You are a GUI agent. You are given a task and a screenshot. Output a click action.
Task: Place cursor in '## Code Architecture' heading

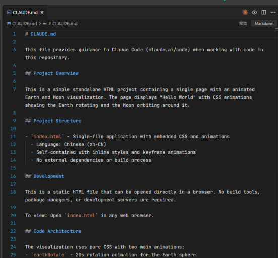coord(53,231)
